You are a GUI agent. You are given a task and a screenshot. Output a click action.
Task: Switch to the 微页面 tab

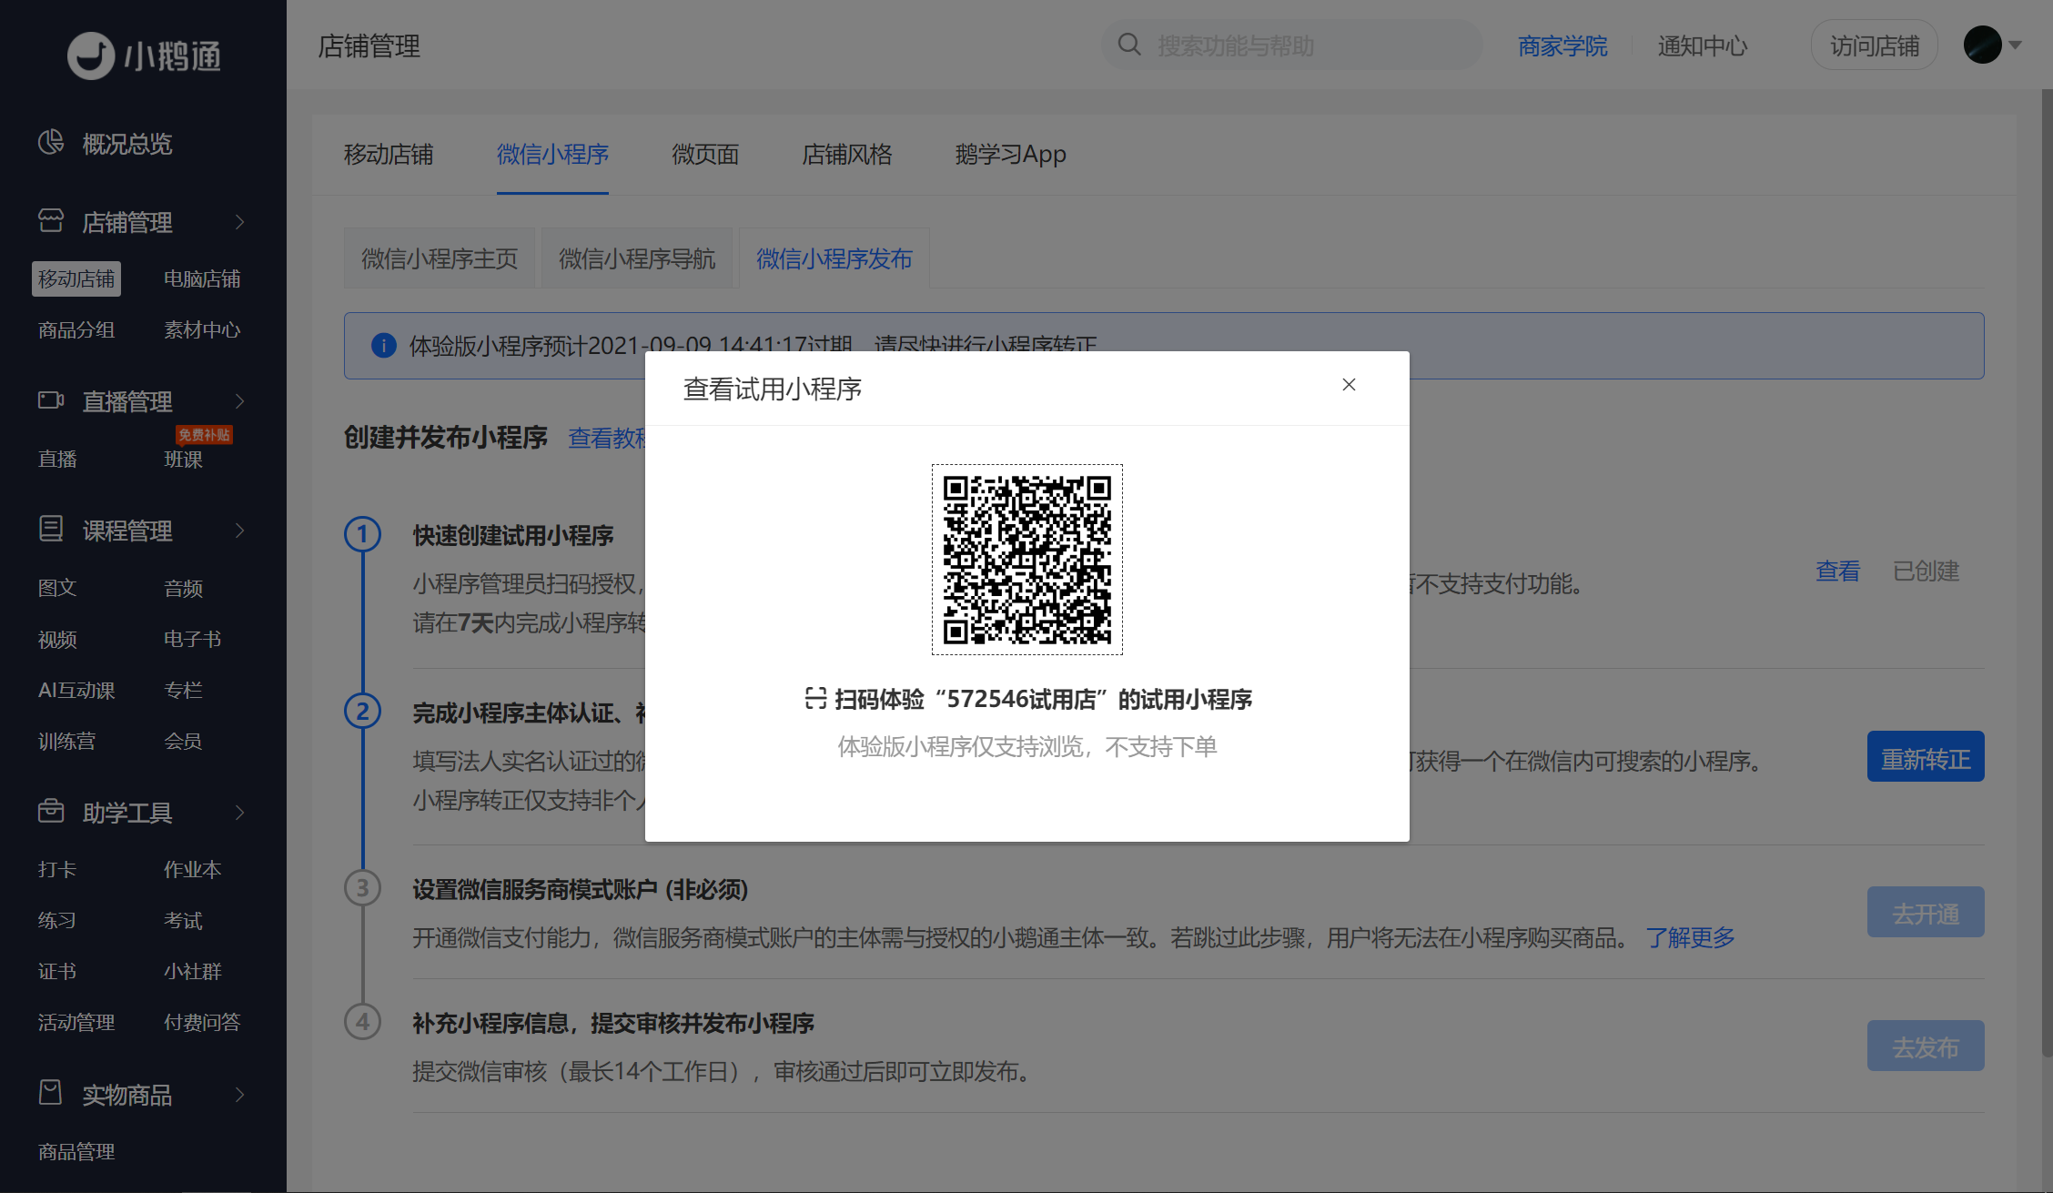705,155
